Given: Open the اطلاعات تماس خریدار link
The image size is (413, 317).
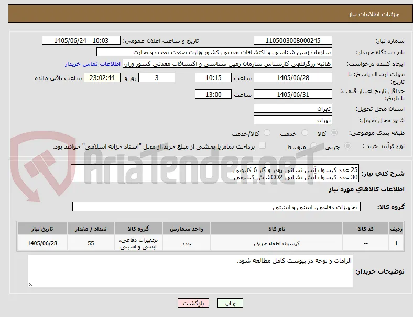Looking at the screenshot, I should (x=93, y=64).
